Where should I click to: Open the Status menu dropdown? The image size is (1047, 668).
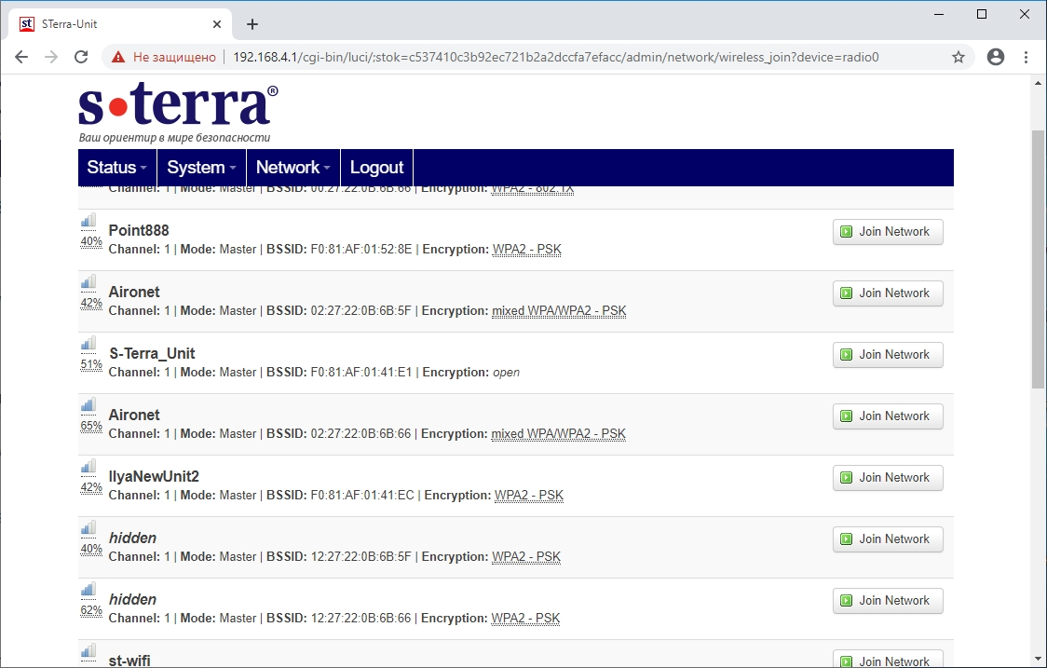pyautogui.click(x=116, y=167)
